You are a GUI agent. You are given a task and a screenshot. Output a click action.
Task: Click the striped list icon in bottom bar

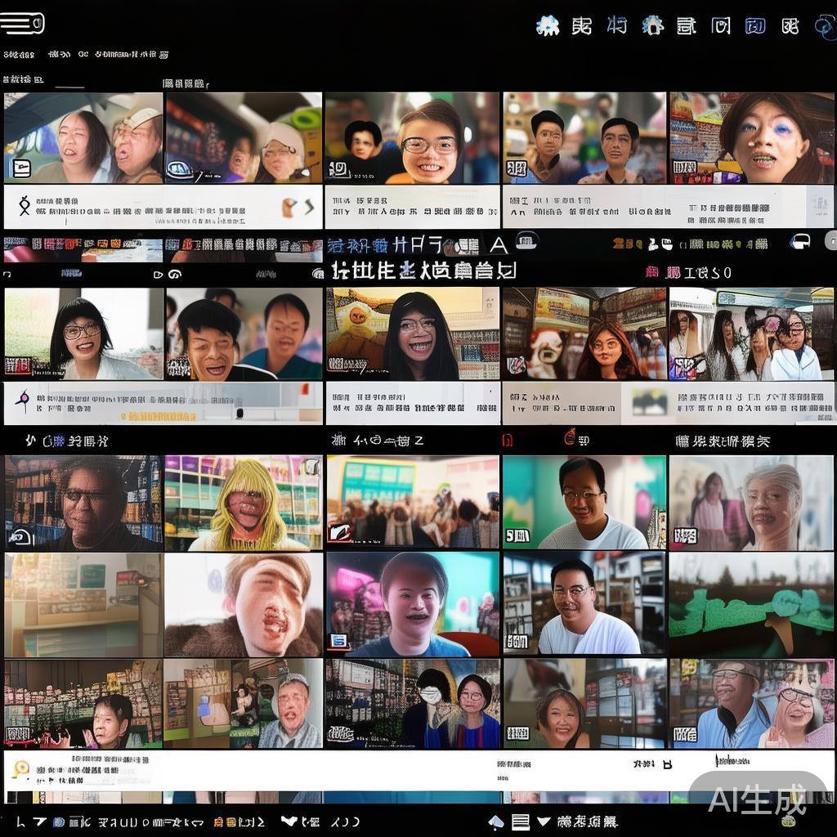(x=521, y=821)
